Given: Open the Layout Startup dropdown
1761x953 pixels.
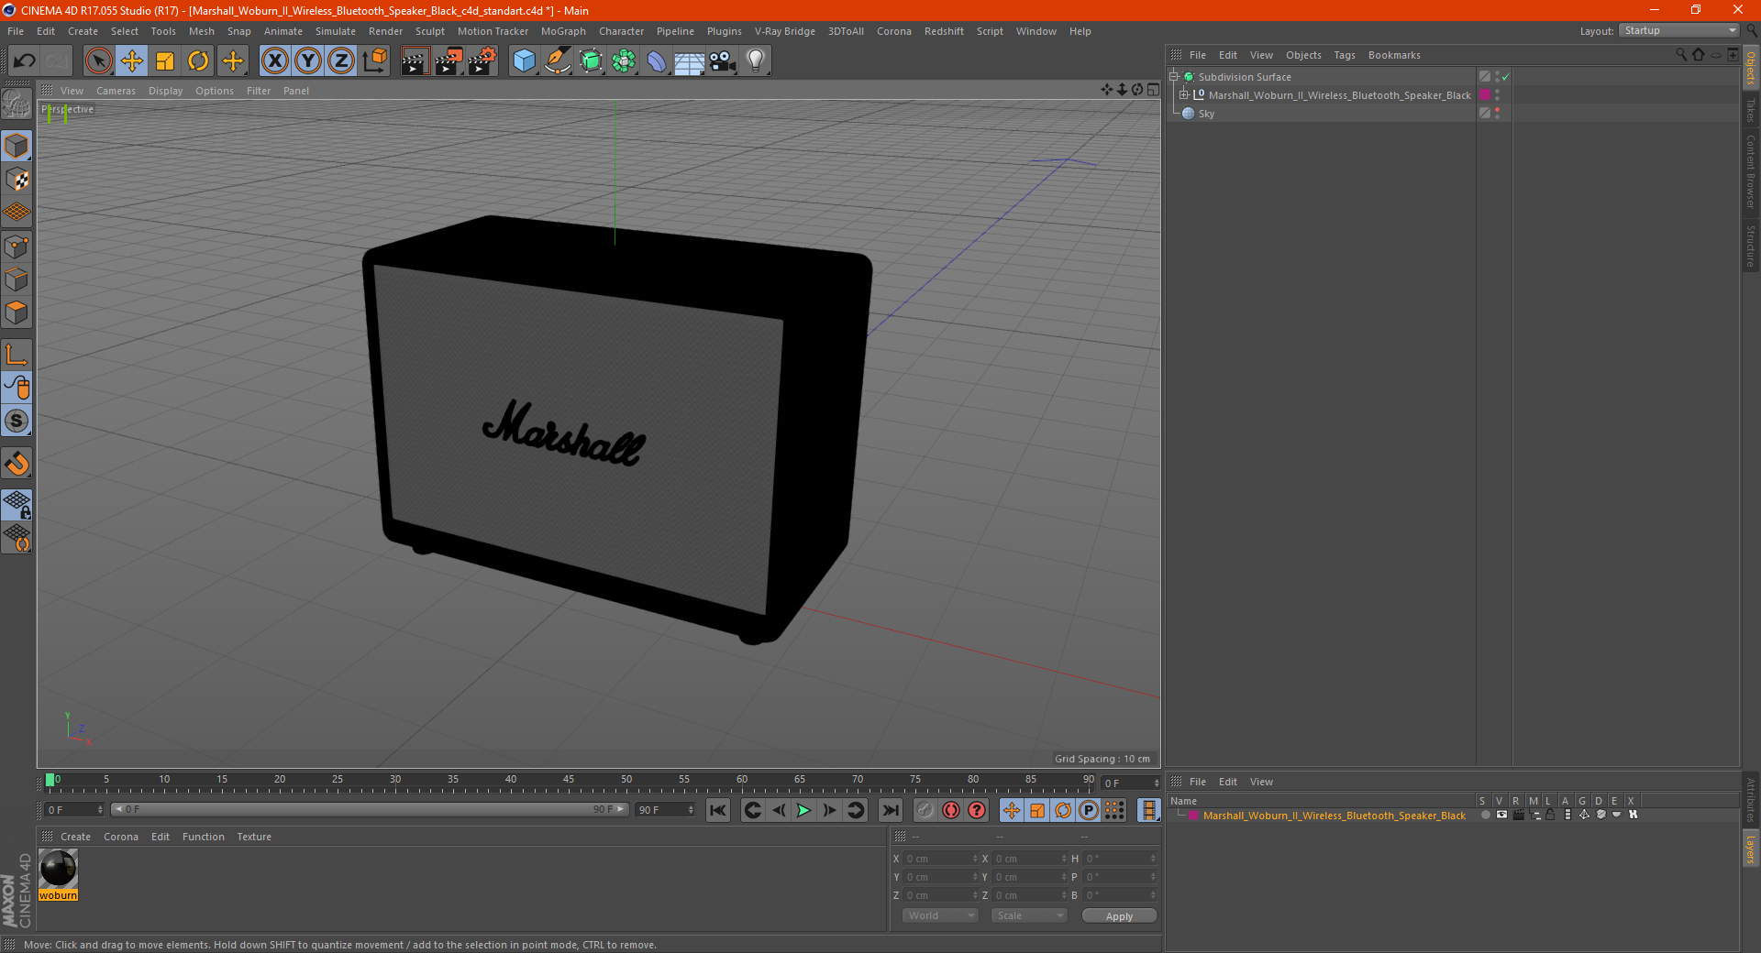Looking at the screenshot, I should point(1679,31).
